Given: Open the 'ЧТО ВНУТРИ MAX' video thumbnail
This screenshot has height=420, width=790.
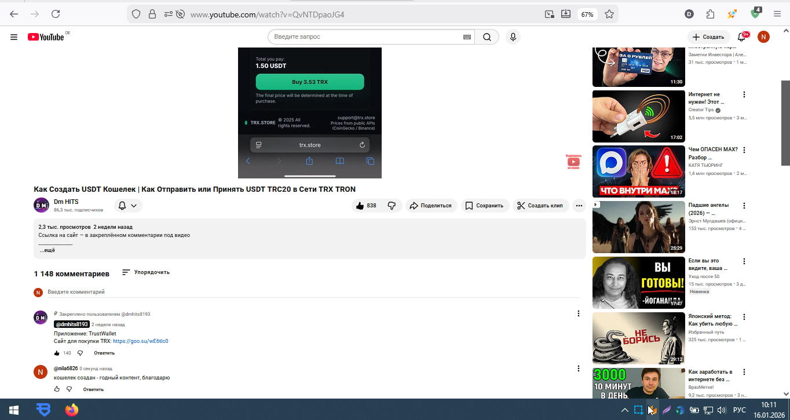Looking at the screenshot, I should [x=638, y=171].
